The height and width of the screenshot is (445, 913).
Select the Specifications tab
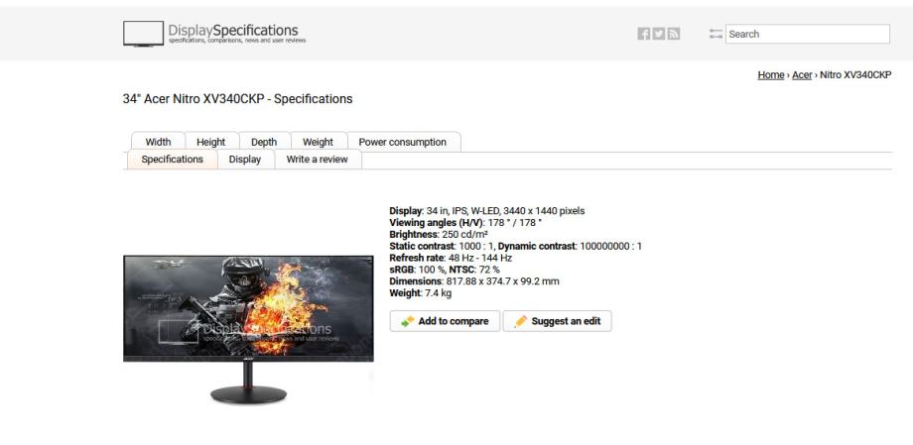click(x=173, y=160)
